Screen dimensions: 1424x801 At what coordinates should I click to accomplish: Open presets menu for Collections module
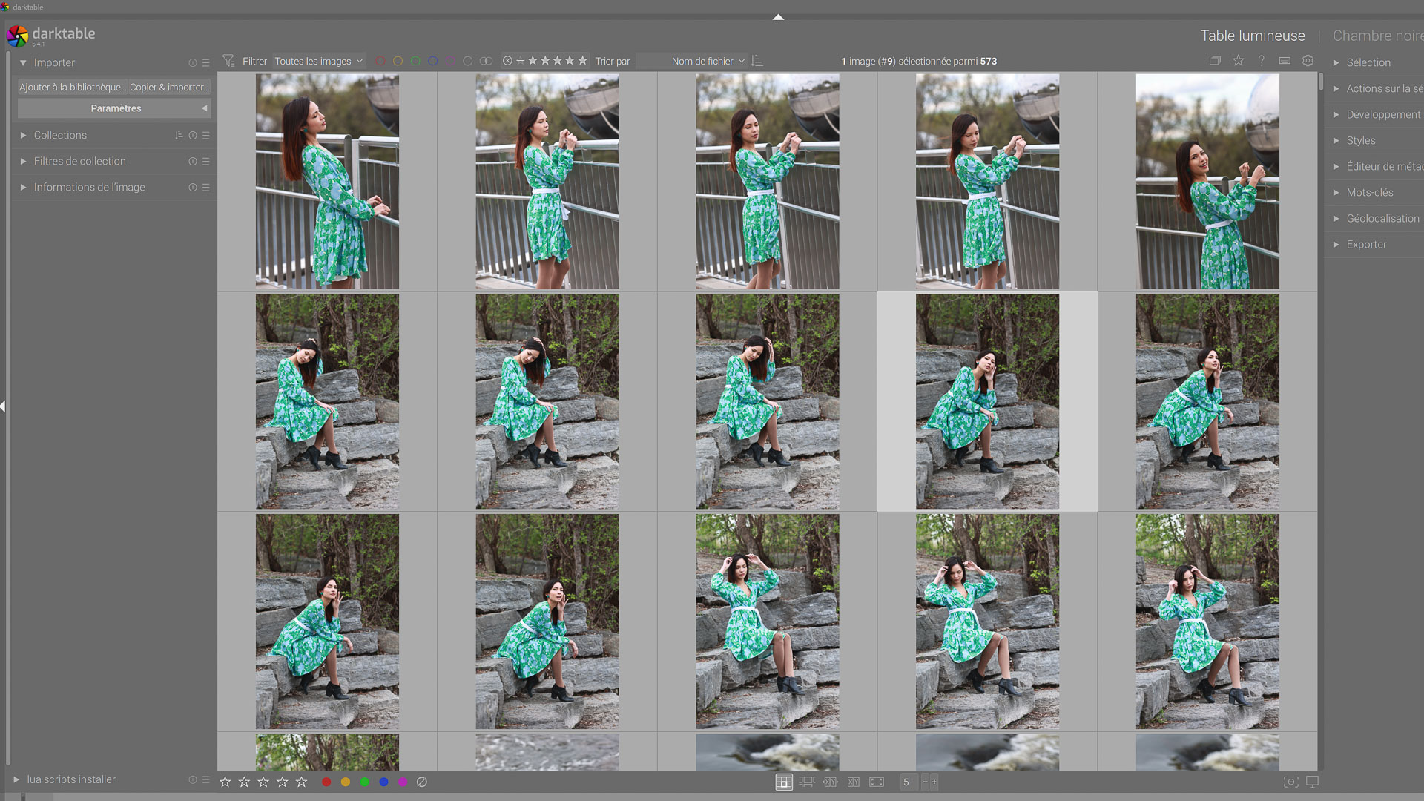[x=206, y=136]
